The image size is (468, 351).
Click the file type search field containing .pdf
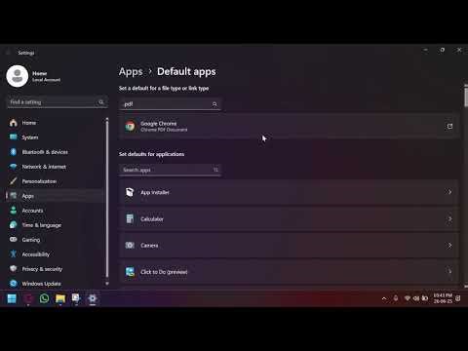click(170, 104)
